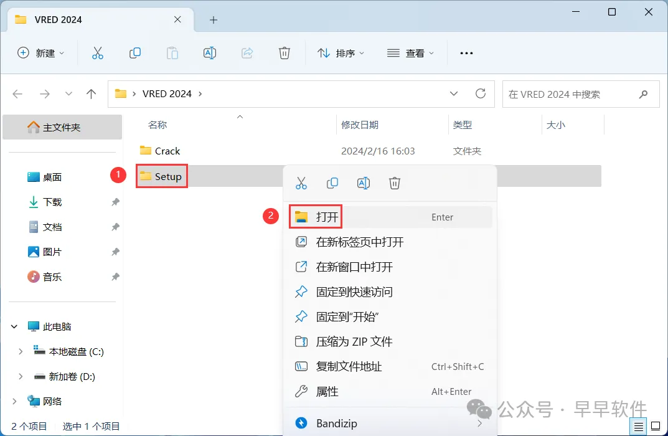Viewport: 668px width, 436px height.
Task: Click the Rename icon in the toolbar
Action: pos(210,53)
